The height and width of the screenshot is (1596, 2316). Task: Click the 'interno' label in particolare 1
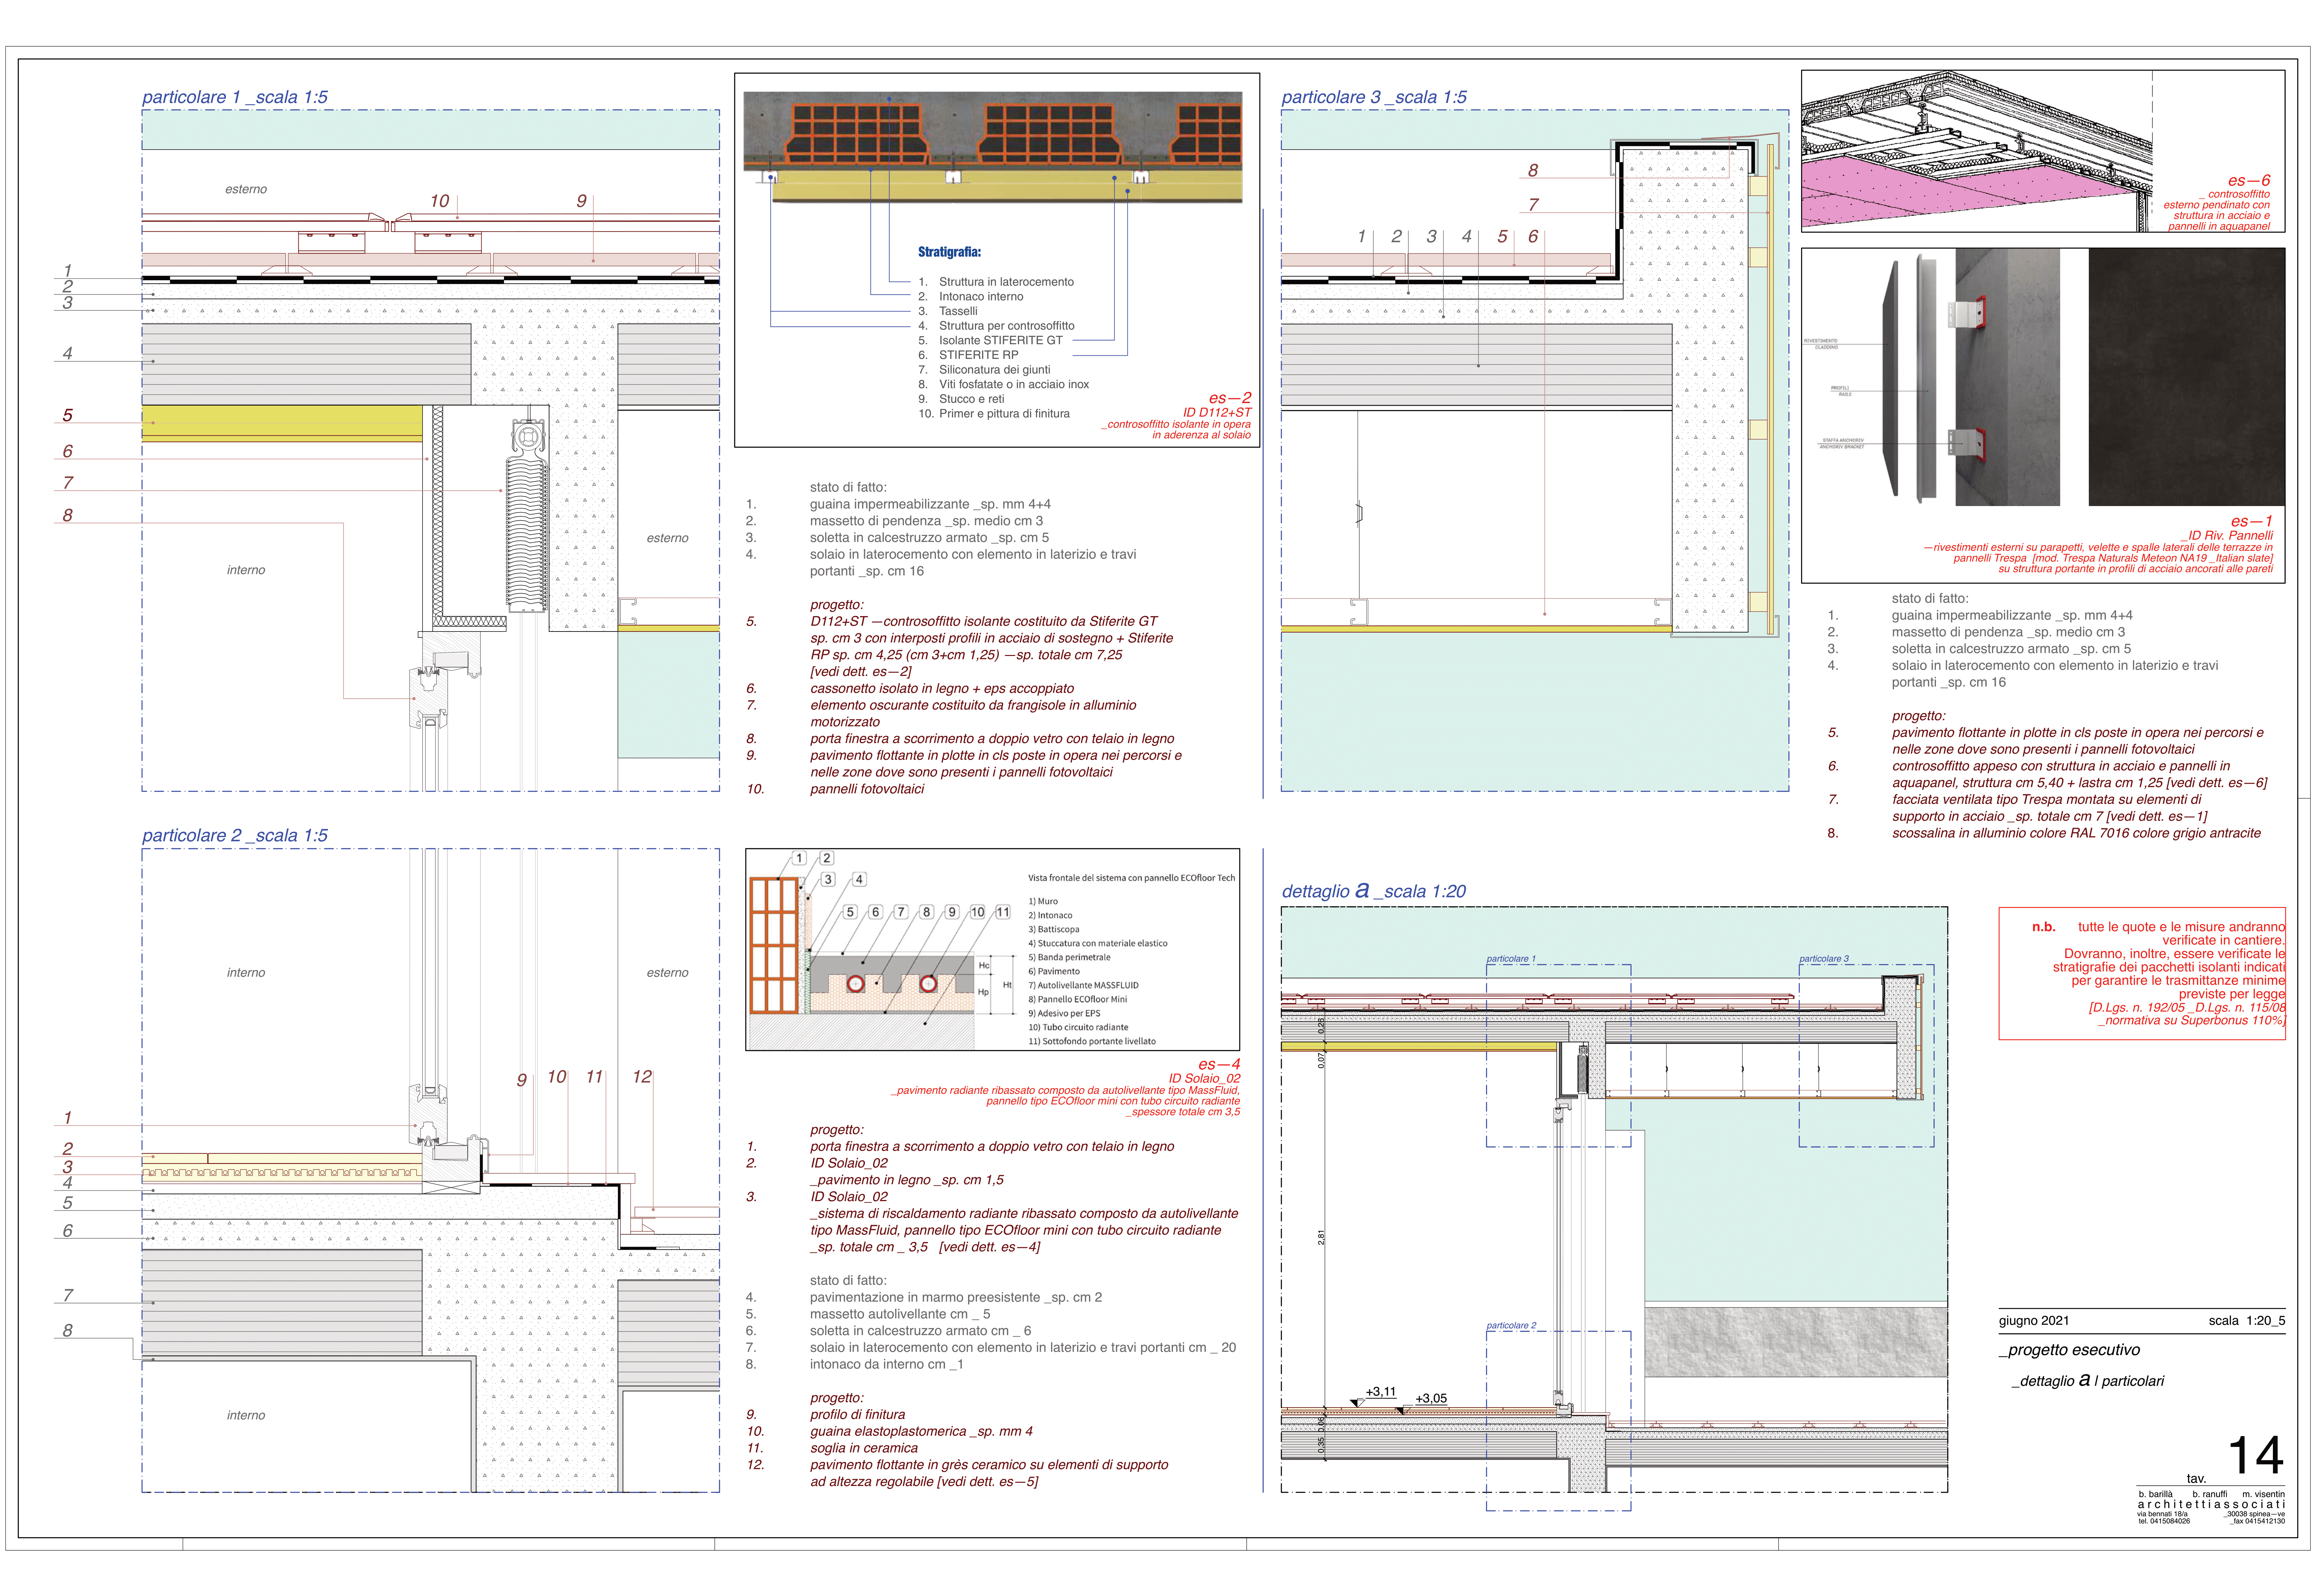246,570
